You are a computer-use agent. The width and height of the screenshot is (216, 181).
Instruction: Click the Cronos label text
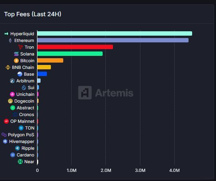pyautogui.click(x=27, y=114)
